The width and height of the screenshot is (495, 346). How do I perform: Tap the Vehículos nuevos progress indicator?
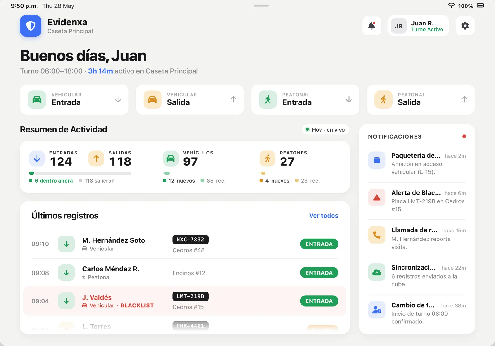point(166,173)
